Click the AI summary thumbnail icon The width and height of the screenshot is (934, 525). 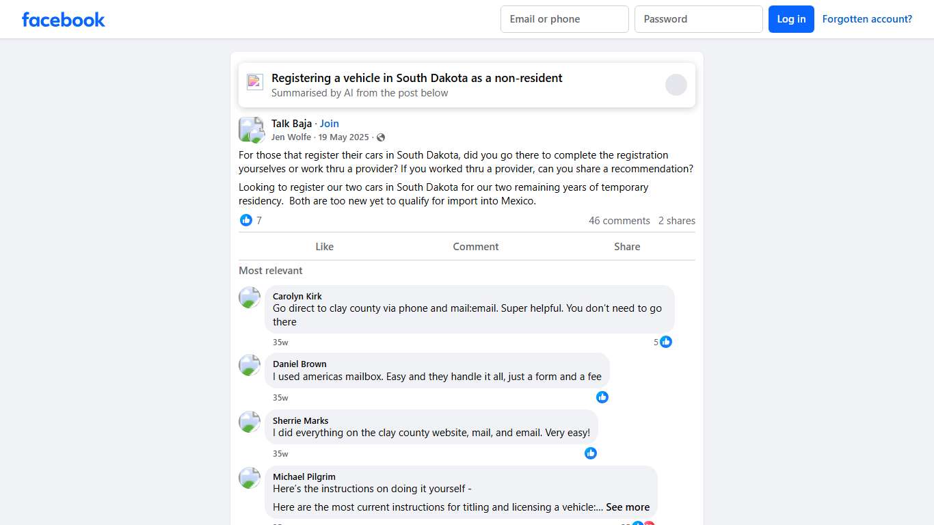tap(255, 82)
